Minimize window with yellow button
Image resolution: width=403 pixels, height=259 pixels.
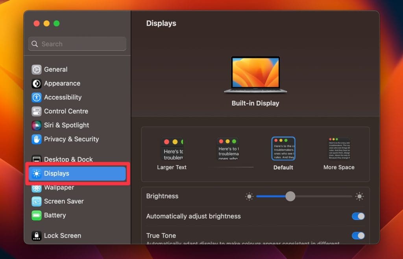click(46, 24)
